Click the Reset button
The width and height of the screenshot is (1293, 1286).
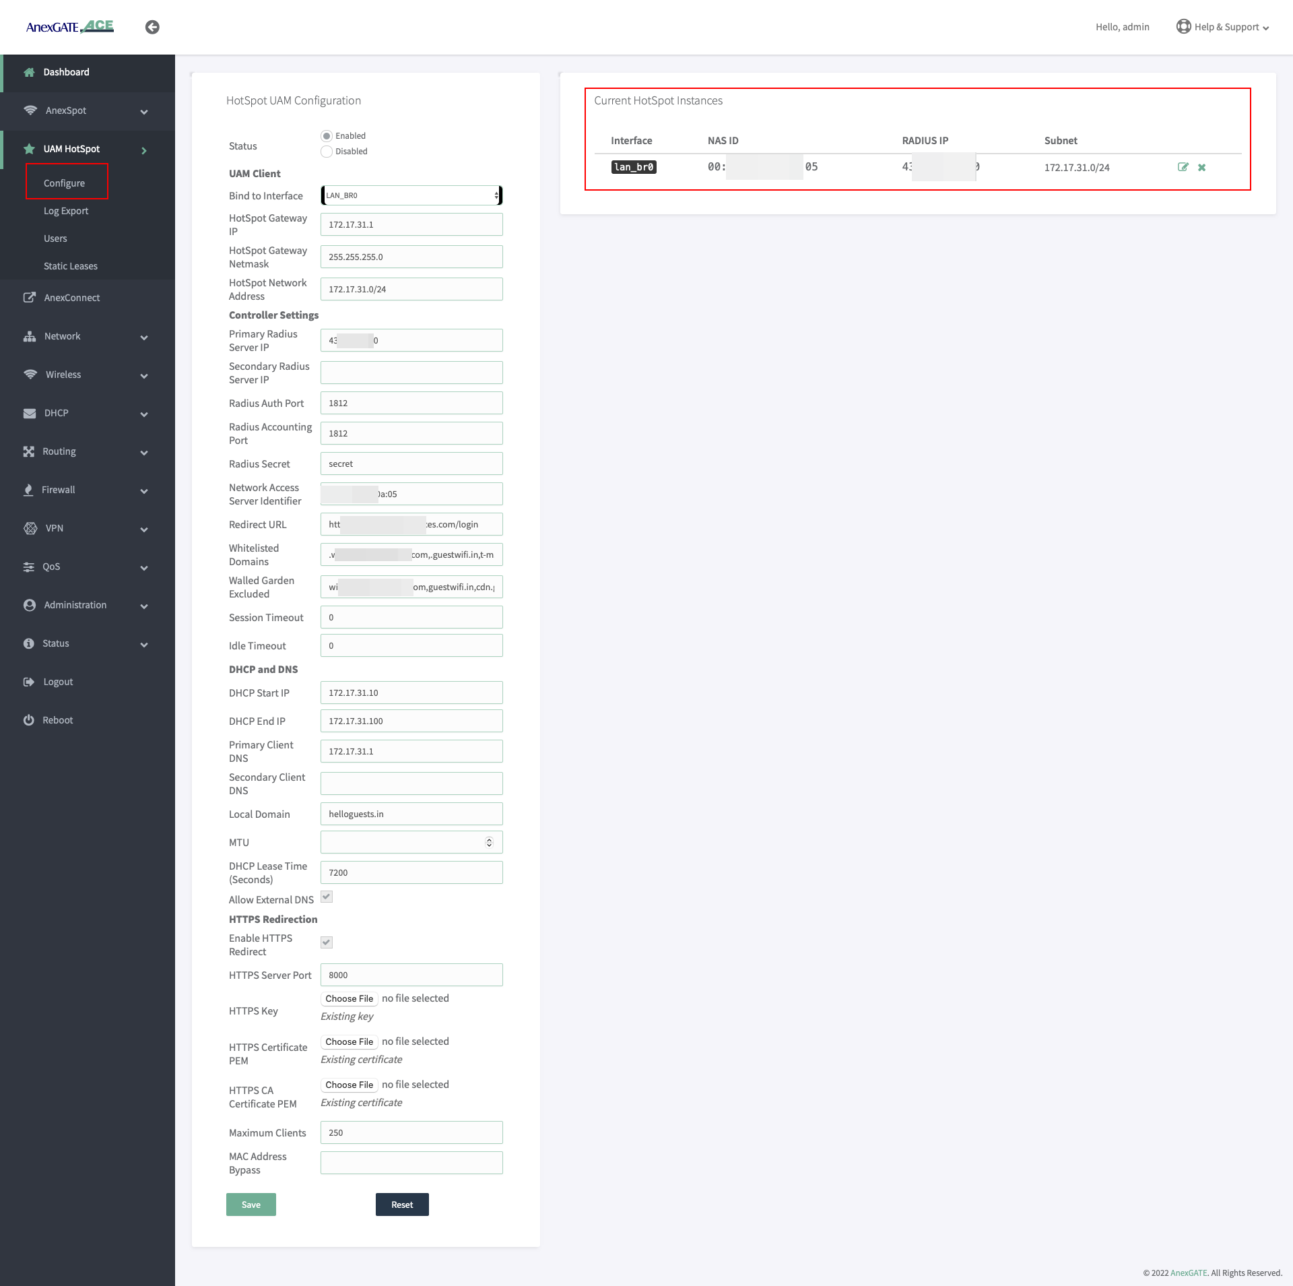point(402,1204)
